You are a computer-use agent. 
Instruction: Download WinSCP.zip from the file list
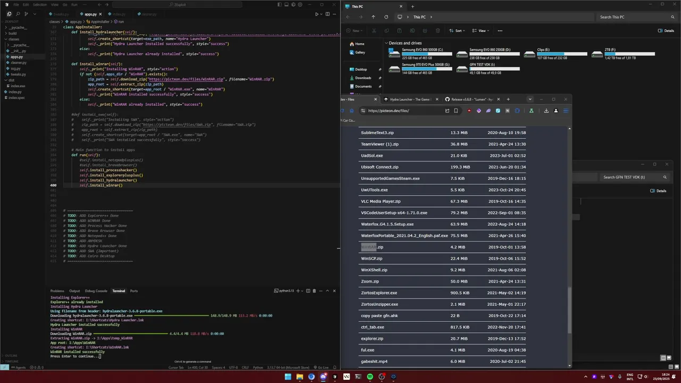371,259
